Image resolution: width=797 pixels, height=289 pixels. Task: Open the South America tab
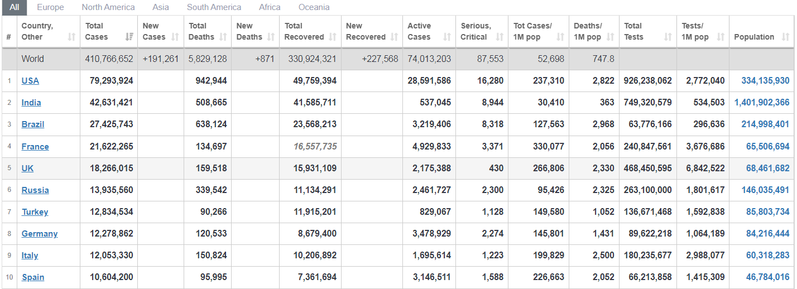214,7
